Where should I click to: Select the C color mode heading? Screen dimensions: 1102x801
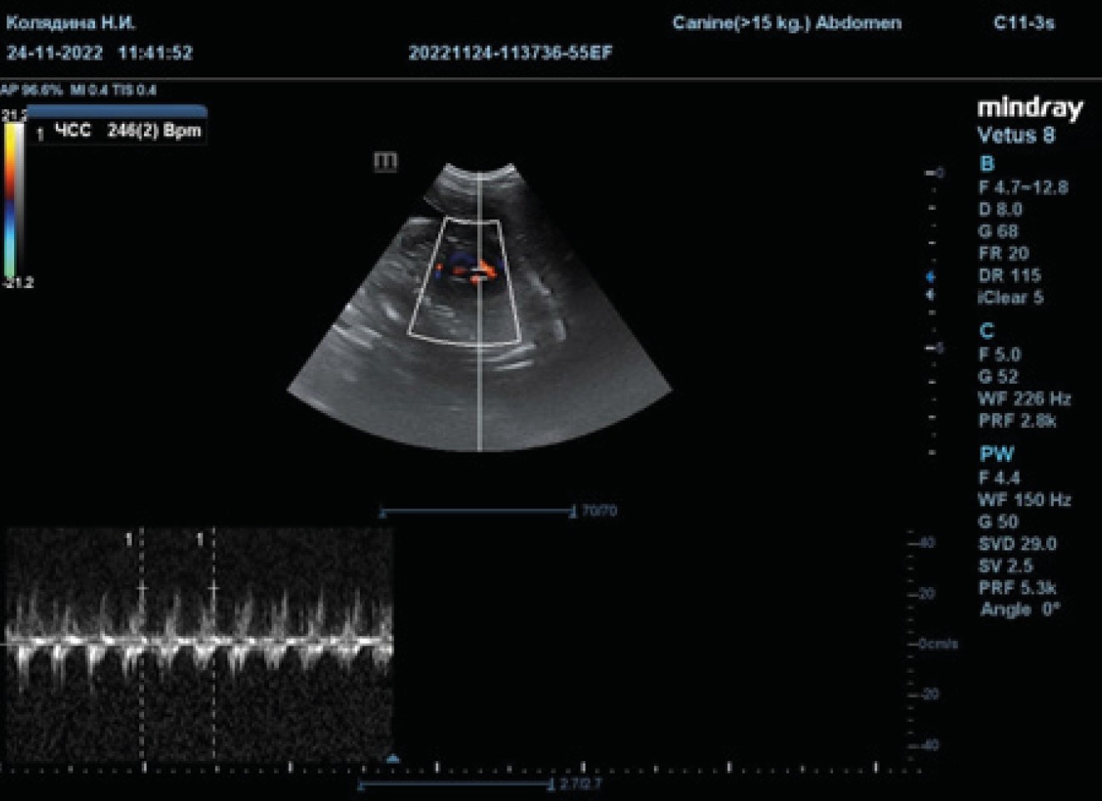(x=986, y=331)
